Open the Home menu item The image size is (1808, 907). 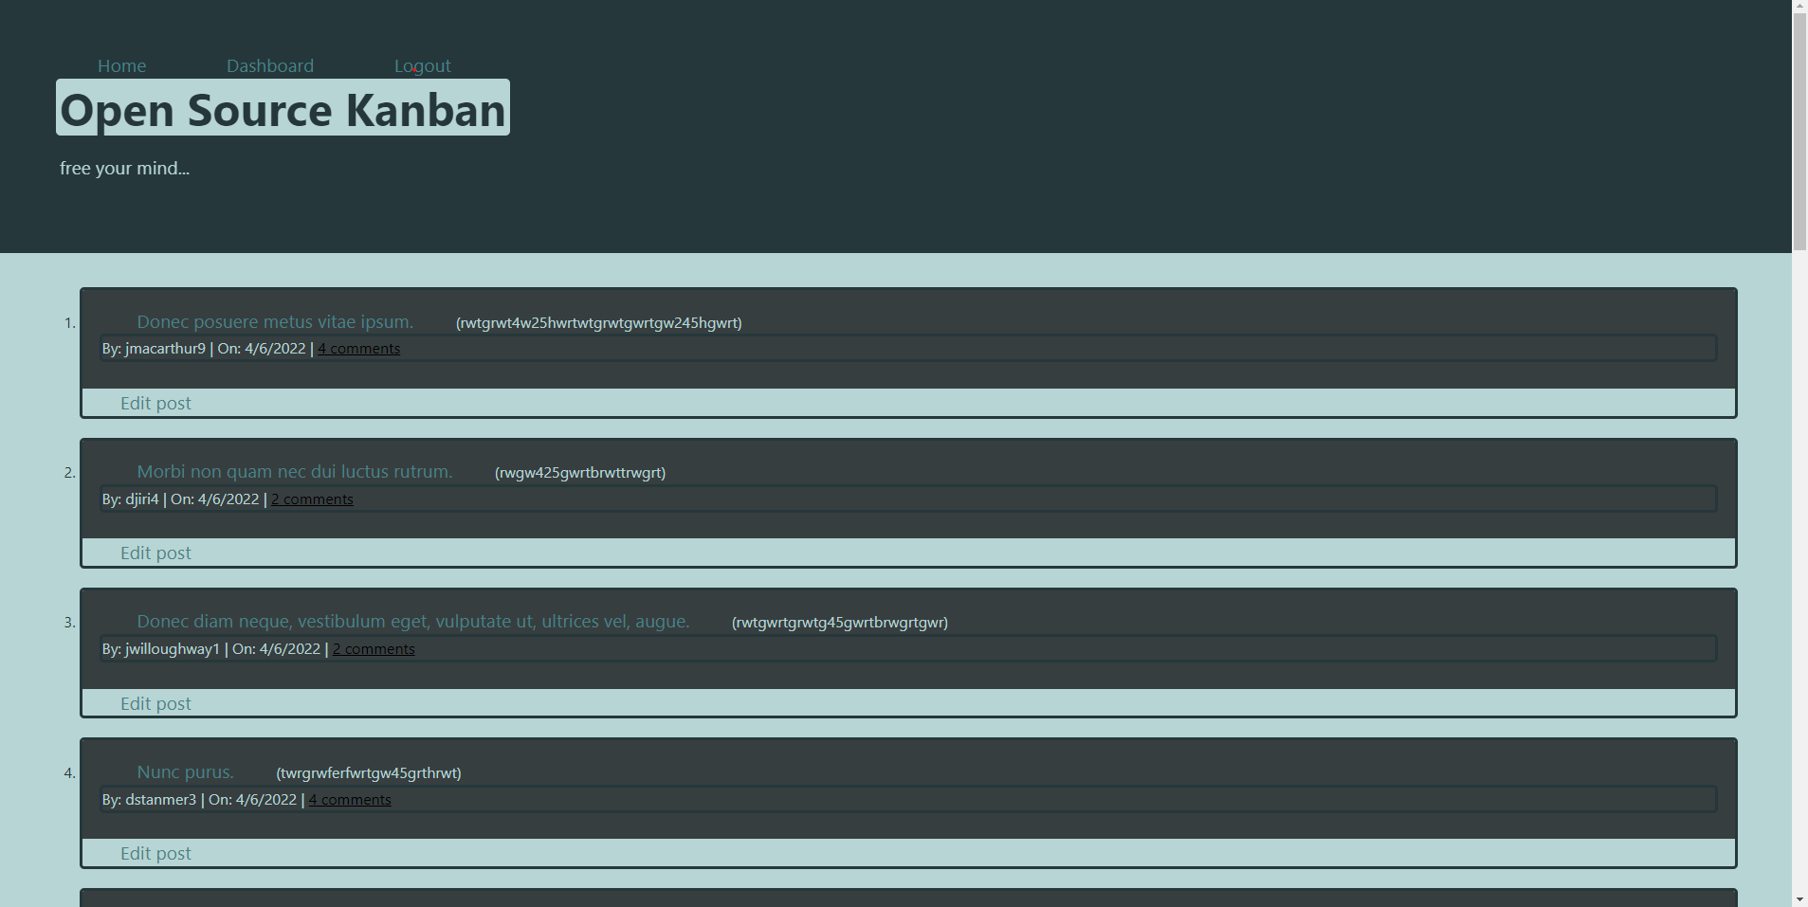pyautogui.click(x=121, y=65)
